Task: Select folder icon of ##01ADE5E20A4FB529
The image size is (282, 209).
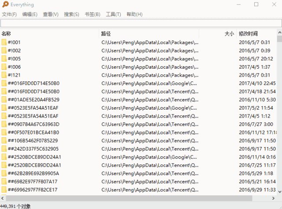Action: point(4,99)
